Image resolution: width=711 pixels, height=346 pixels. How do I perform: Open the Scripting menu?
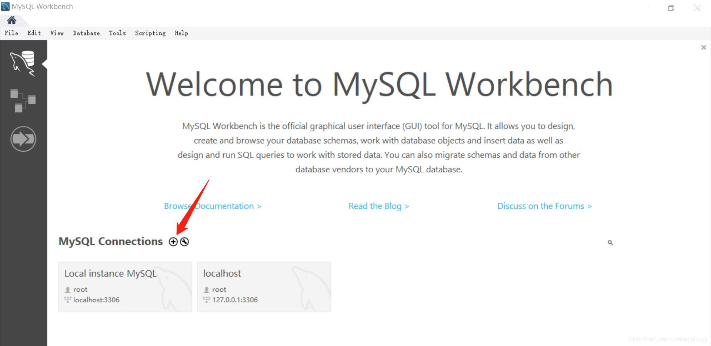pos(150,33)
